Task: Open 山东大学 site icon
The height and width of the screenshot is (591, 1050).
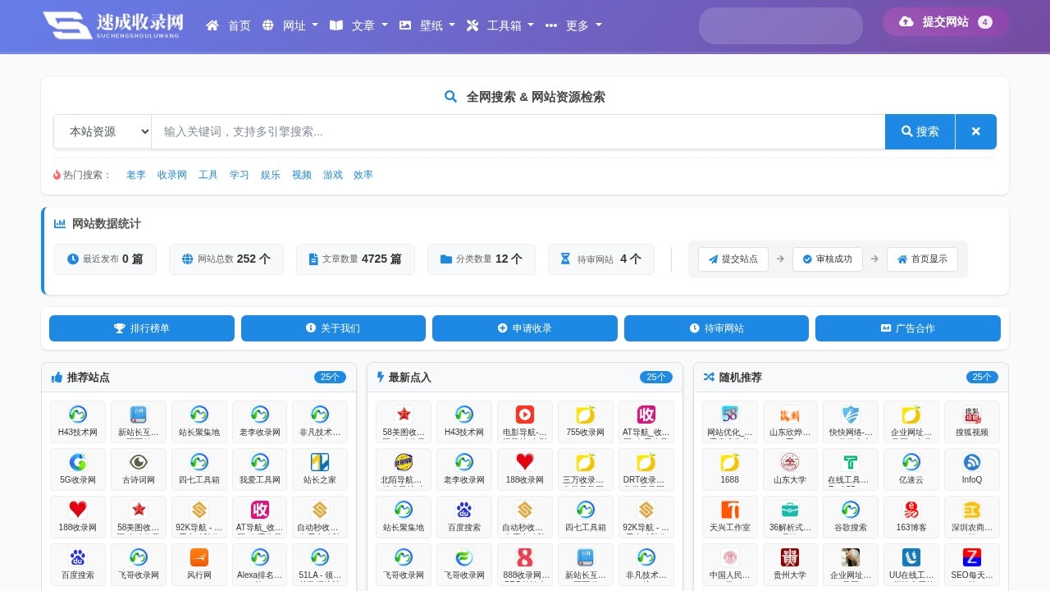Action: [x=791, y=470]
